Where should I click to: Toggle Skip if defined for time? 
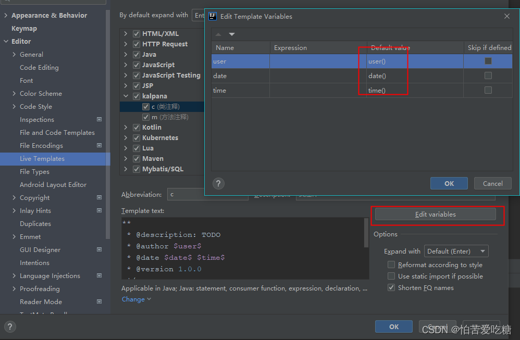pos(488,90)
